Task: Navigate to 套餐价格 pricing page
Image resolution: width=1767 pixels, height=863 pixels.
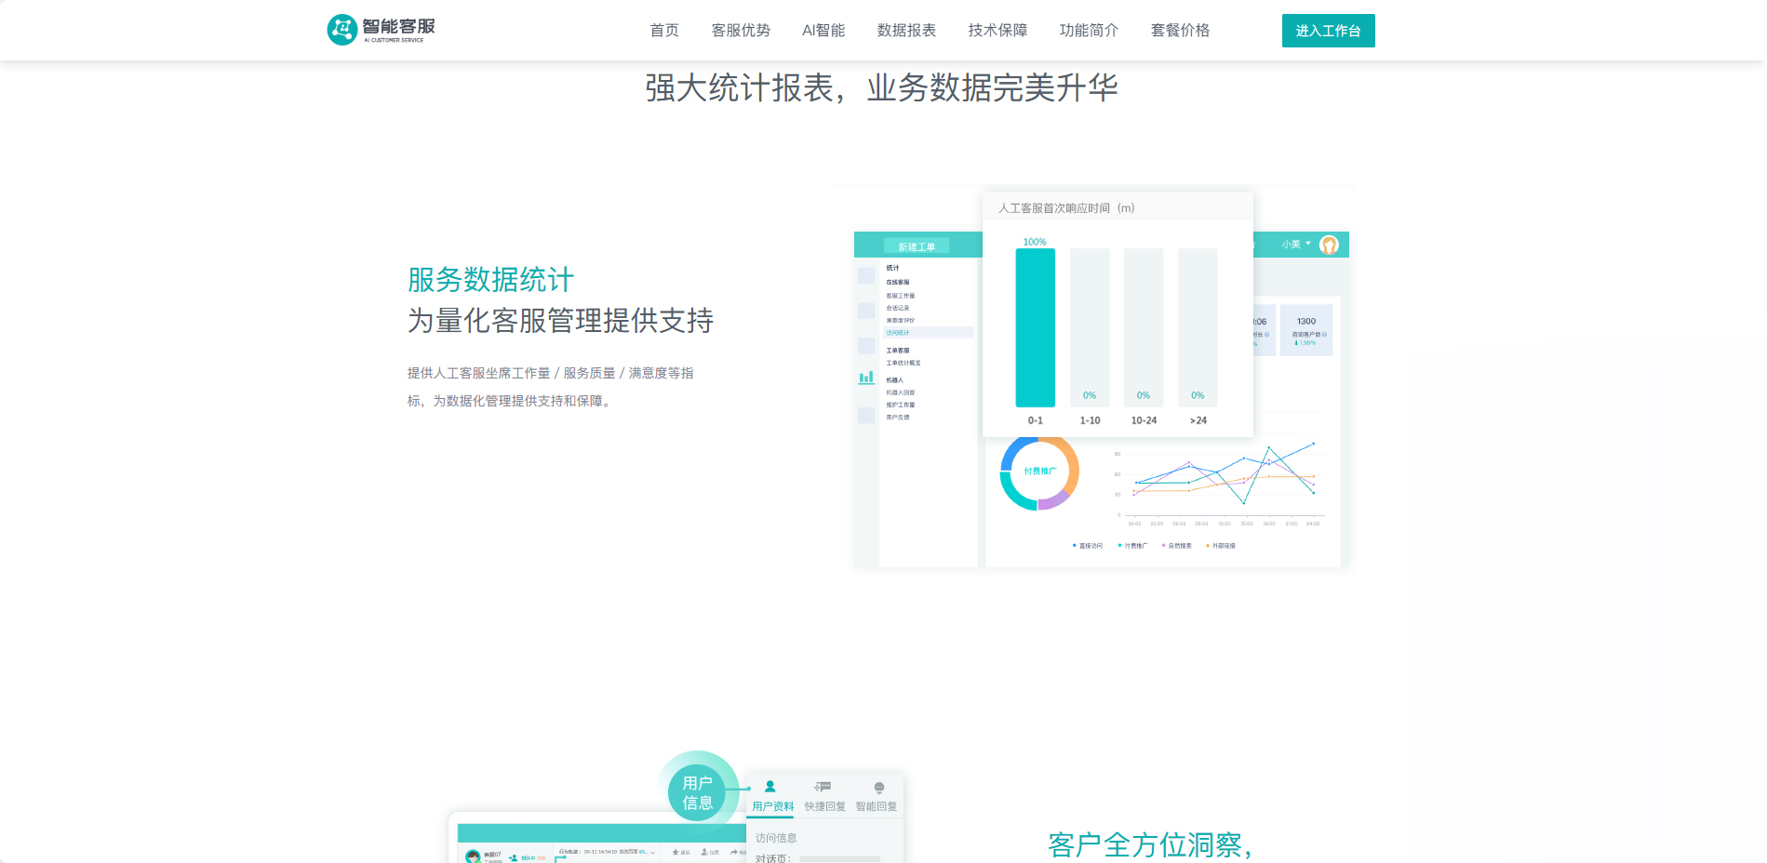Action: [x=1180, y=31]
